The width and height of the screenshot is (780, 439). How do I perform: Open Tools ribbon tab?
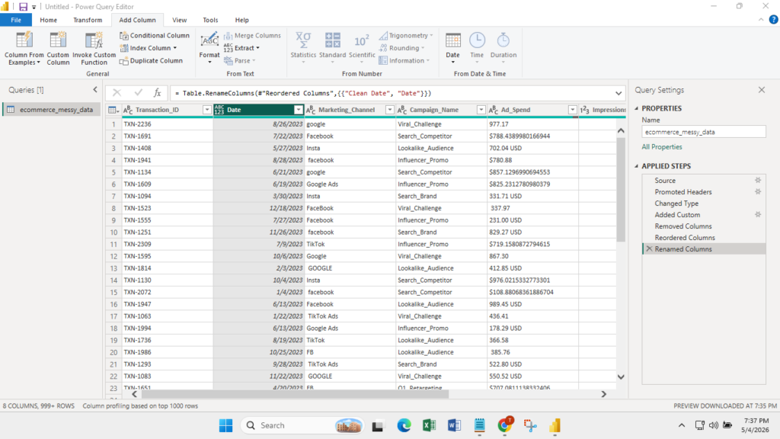210,20
